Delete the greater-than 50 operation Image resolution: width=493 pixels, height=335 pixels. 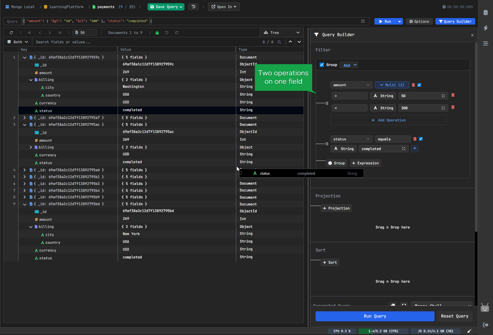pyautogui.click(x=453, y=95)
